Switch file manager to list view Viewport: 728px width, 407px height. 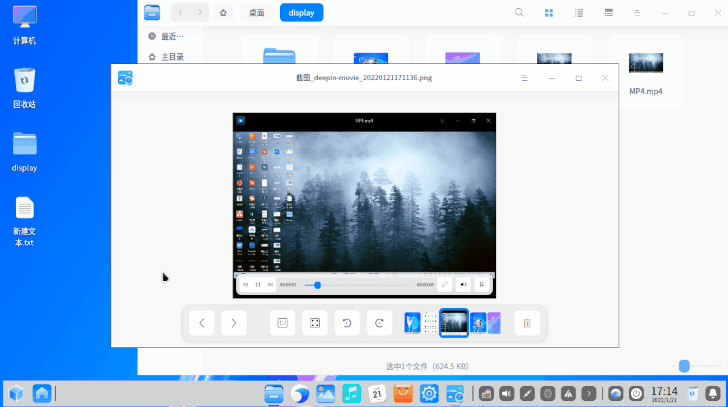[x=579, y=13]
